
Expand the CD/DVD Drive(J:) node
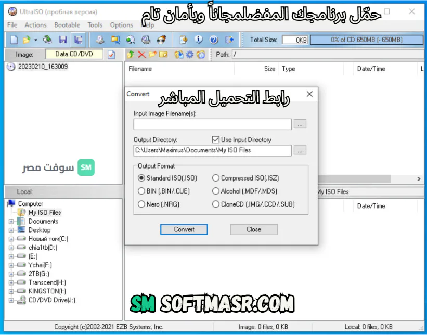click(11, 300)
